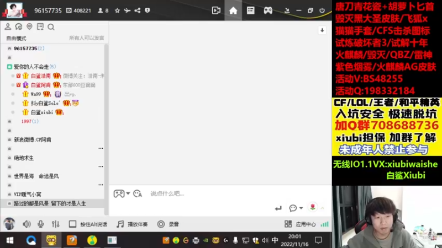Viewport: 442px width, 248px height.
Task: Open the video live view icon
Action: click(x=216, y=10)
